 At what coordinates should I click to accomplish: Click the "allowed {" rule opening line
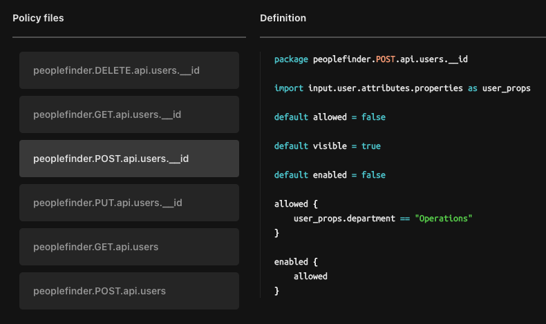point(296,204)
